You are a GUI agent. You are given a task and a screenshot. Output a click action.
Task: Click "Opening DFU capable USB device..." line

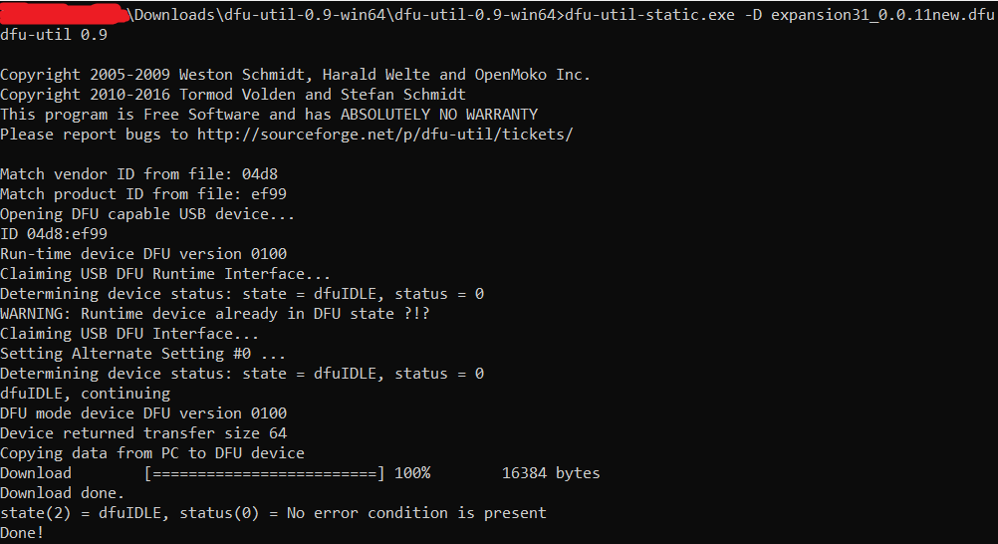(x=133, y=214)
